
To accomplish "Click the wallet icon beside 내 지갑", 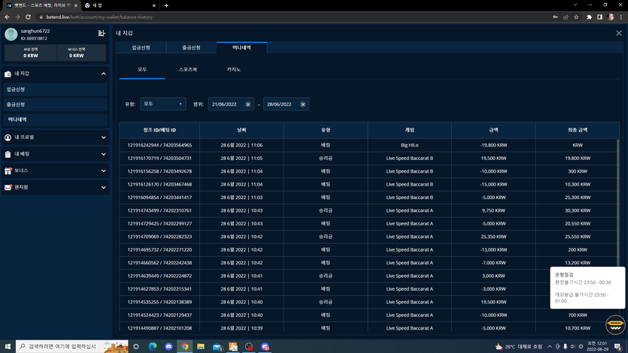I will click(8, 74).
